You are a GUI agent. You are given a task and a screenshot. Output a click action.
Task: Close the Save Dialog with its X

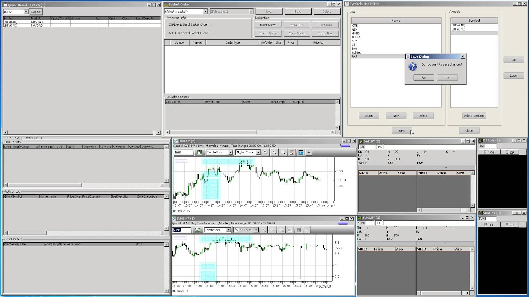[462, 57]
